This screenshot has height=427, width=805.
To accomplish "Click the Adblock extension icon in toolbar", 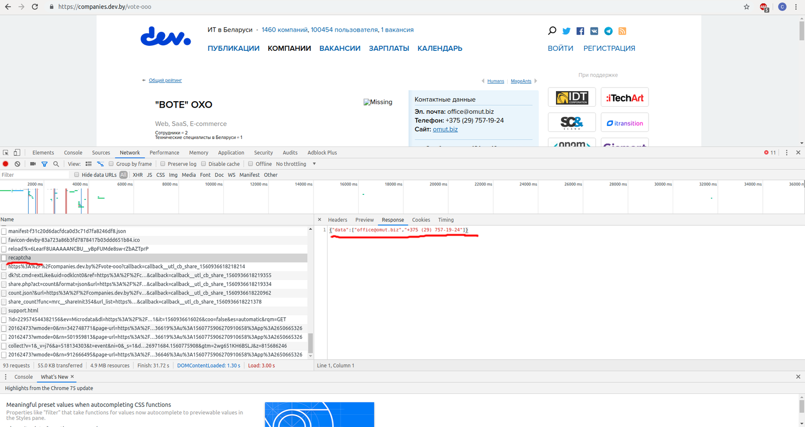I will click(764, 7).
